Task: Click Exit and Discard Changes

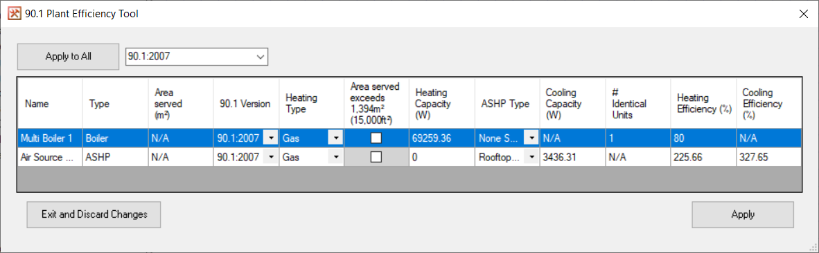Action: pos(94,214)
